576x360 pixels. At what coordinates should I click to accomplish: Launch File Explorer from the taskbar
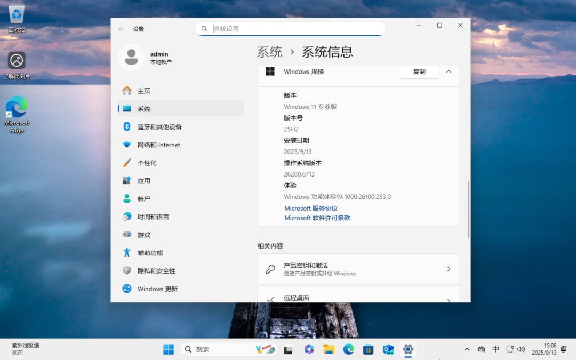(329, 349)
